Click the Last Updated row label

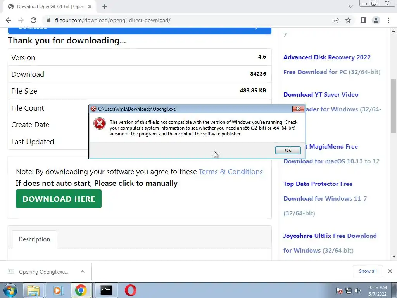pyautogui.click(x=33, y=142)
